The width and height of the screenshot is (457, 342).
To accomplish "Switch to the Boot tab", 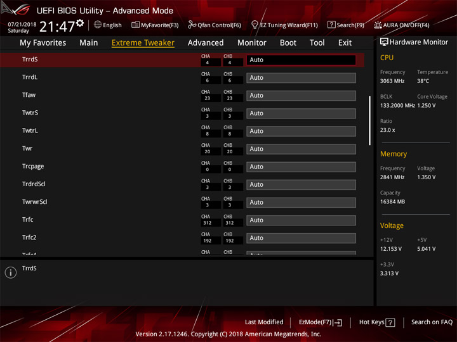I will point(288,43).
